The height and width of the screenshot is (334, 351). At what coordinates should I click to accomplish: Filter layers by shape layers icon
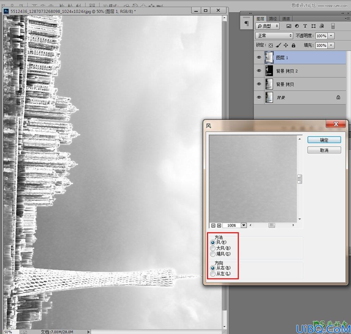313,26
